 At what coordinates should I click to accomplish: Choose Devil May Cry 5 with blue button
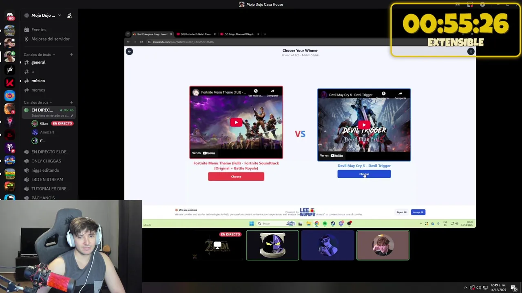[364, 174]
